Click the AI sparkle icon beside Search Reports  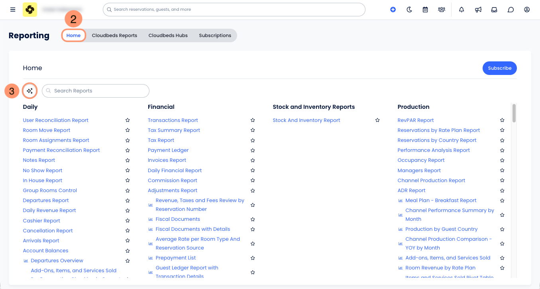pyautogui.click(x=30, y=91)
